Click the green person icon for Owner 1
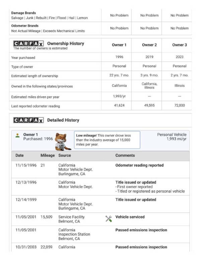The height and width of the screenshot is (261, 201). [x=17, y=136]
